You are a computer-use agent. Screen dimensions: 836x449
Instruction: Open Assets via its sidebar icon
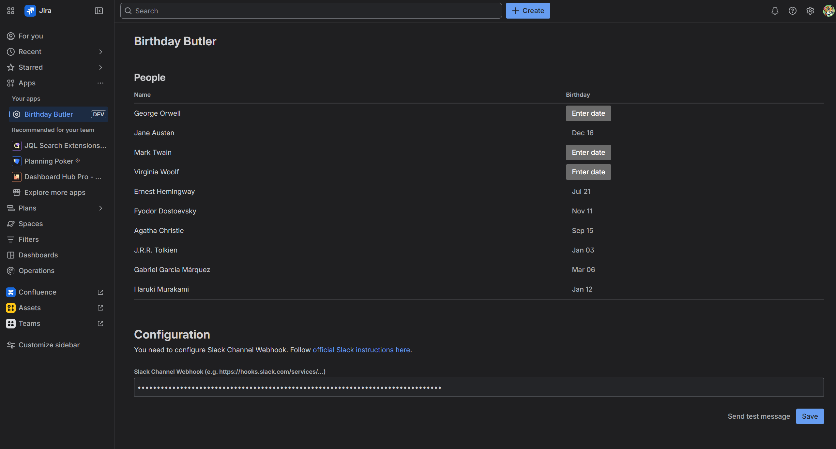[10, 308]
